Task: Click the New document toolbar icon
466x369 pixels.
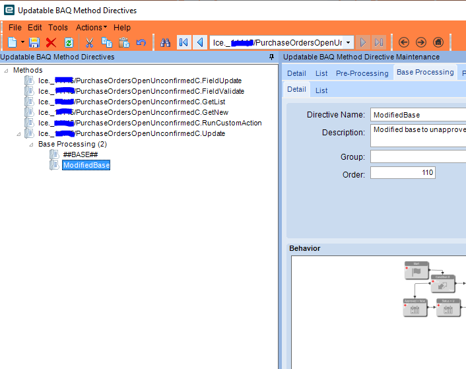Action: pos(12,42)
